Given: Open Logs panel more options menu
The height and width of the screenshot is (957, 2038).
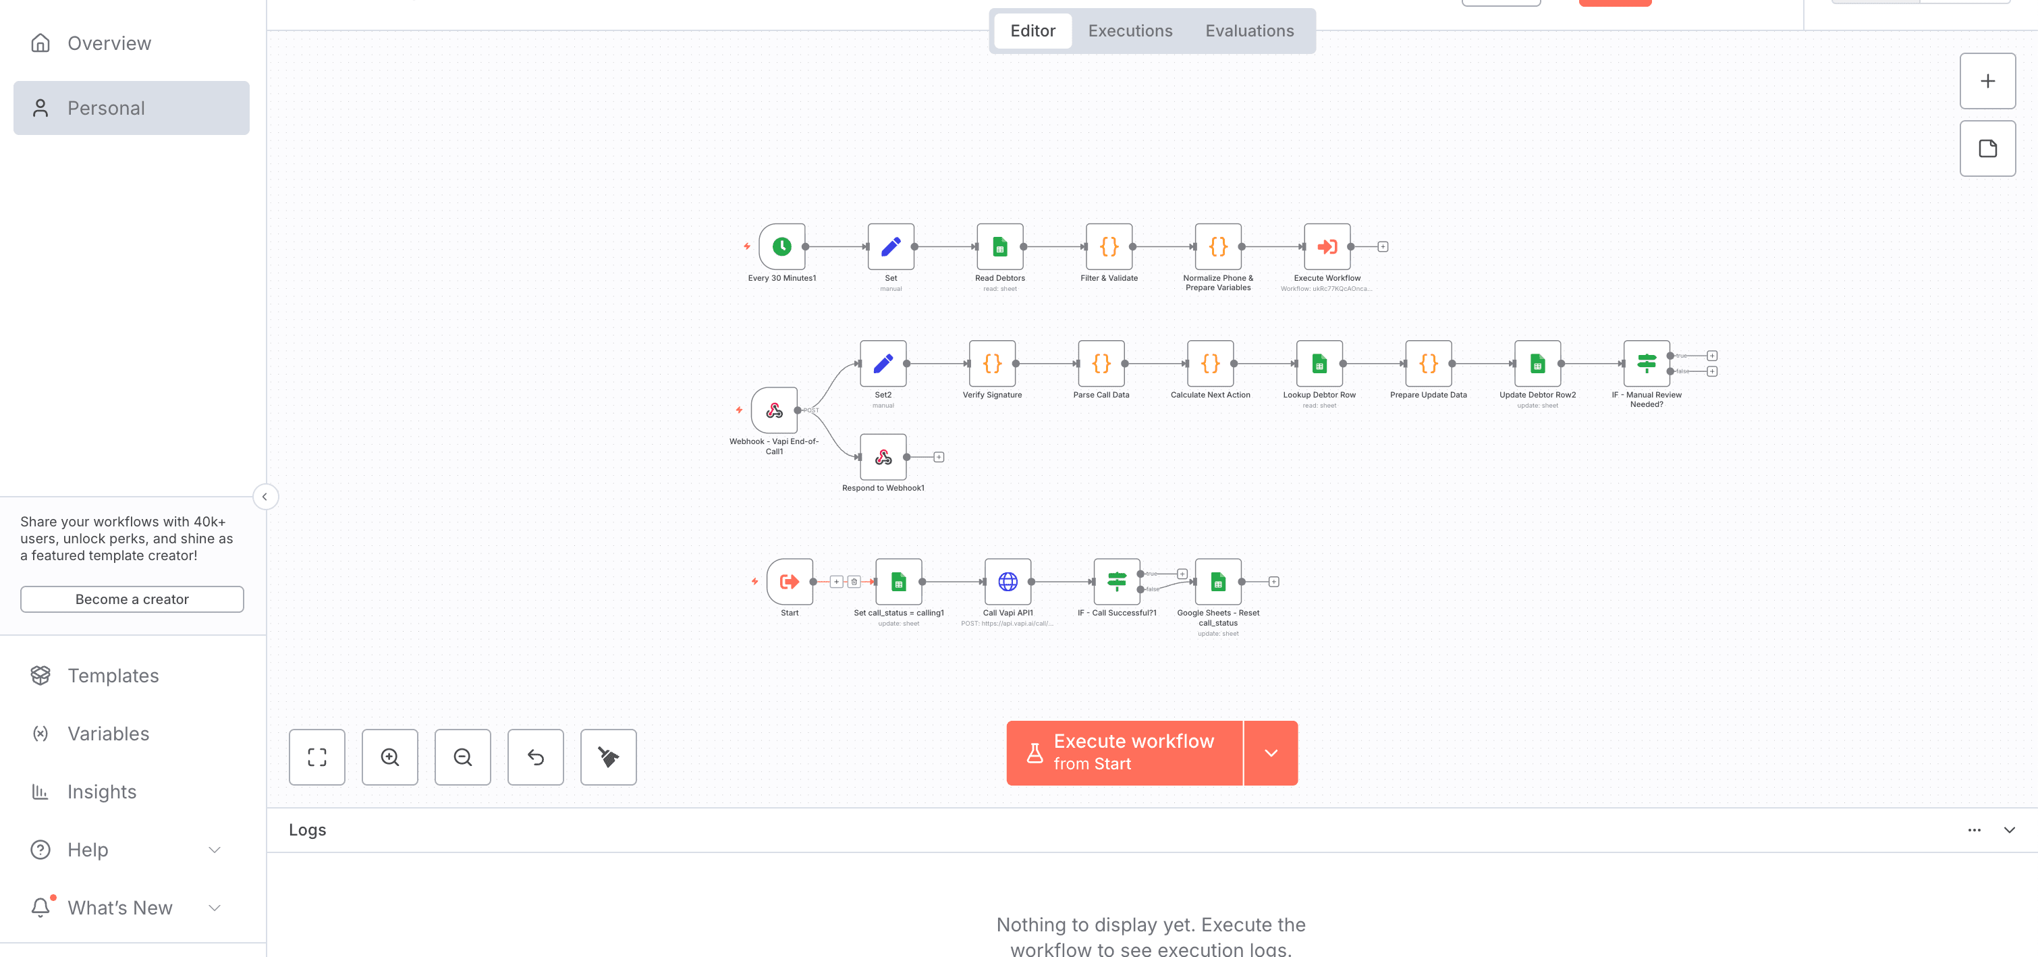Looking at the screenshot, I should pos(1974,829).
